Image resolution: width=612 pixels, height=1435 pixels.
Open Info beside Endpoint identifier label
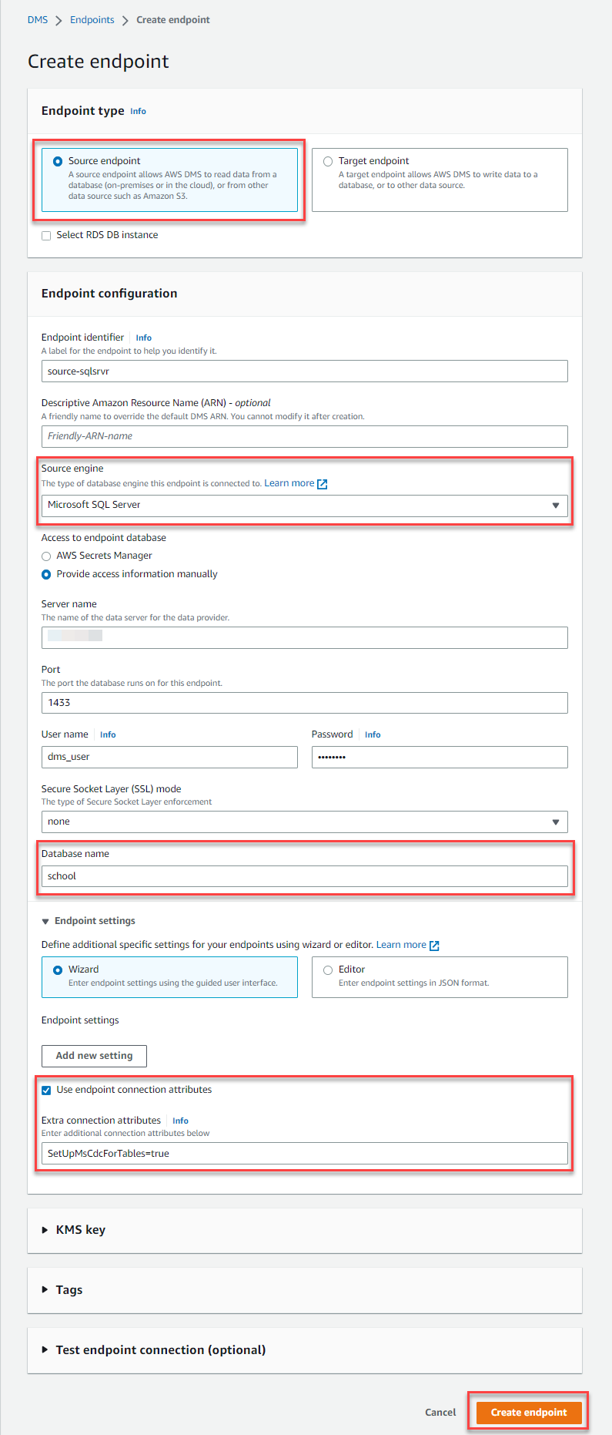pos(143,338)
